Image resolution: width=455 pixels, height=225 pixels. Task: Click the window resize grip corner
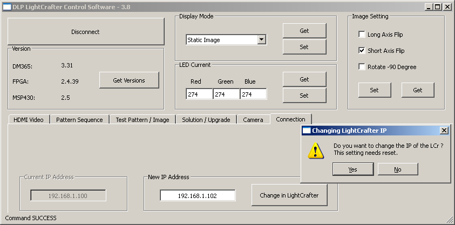click(x=449, y=219)
